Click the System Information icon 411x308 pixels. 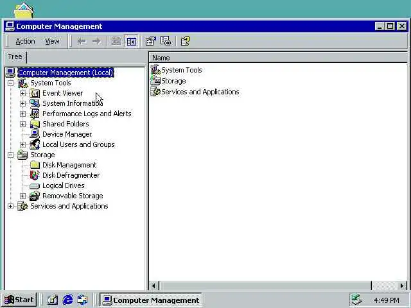coord(35,103)
